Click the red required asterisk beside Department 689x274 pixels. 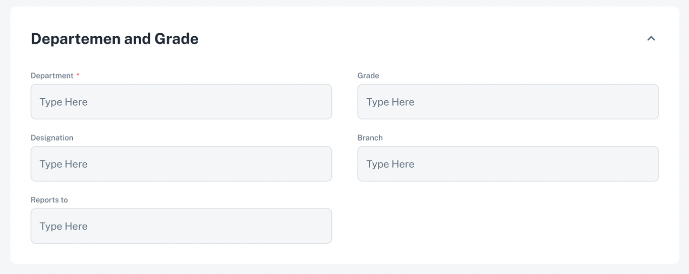pos(78,75)
